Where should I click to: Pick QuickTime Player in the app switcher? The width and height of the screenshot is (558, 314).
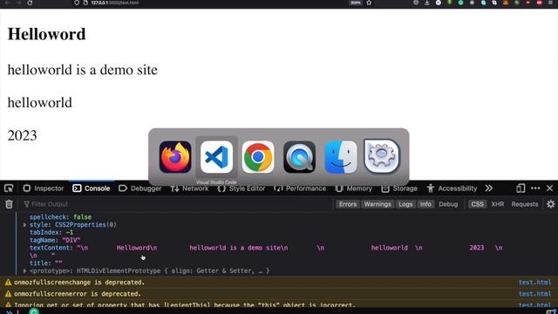pos(299,157)
